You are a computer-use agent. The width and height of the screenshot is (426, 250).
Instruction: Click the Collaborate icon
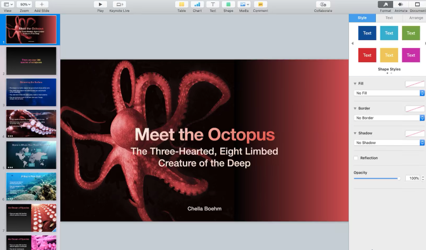click(x=323, y=4)
